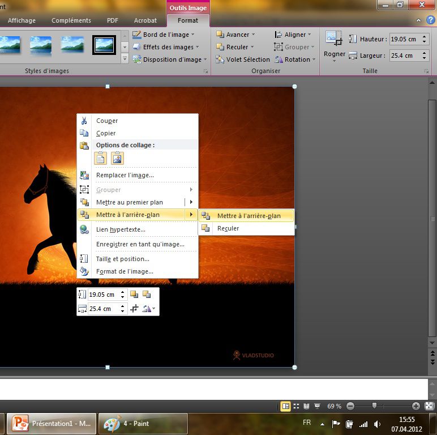Viewport: 437px width, 435px height.
Task: Switch to slide sorter view
Action: [296, 406]
